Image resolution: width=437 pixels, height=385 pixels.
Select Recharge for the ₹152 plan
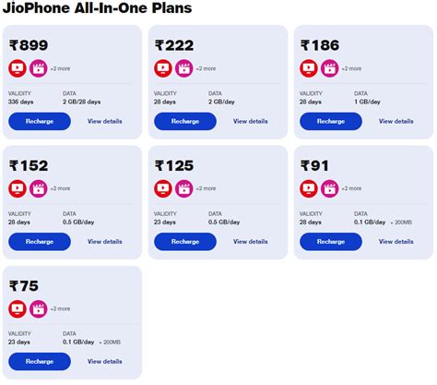click(40, 242)
